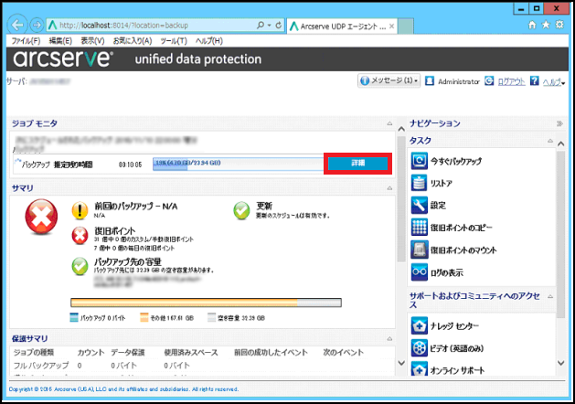Open the 編集(E) menu
Viewport: 575px width, 404px height.
tap(60, 41)
